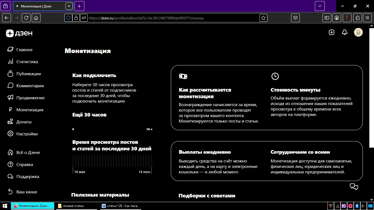Save page to Pocket

tap(295, 18)
